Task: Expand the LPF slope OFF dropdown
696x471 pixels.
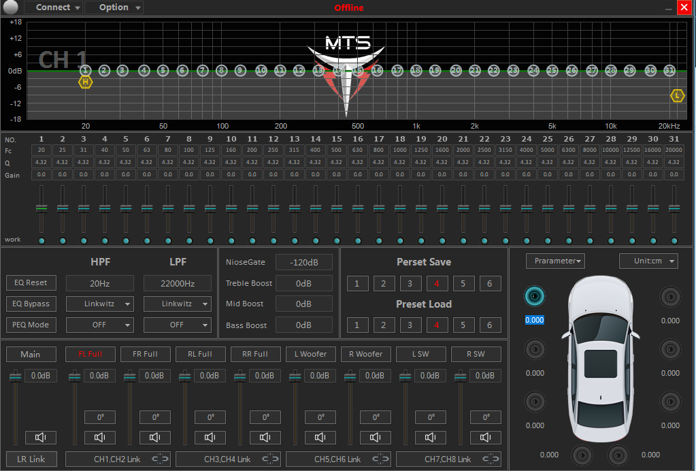Action: [x=177, y=325]
